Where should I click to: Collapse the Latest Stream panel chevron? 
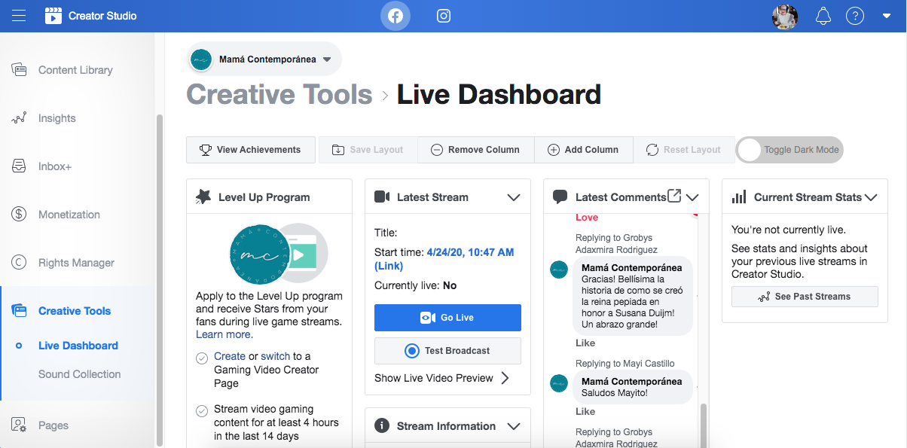coord(514,197)
